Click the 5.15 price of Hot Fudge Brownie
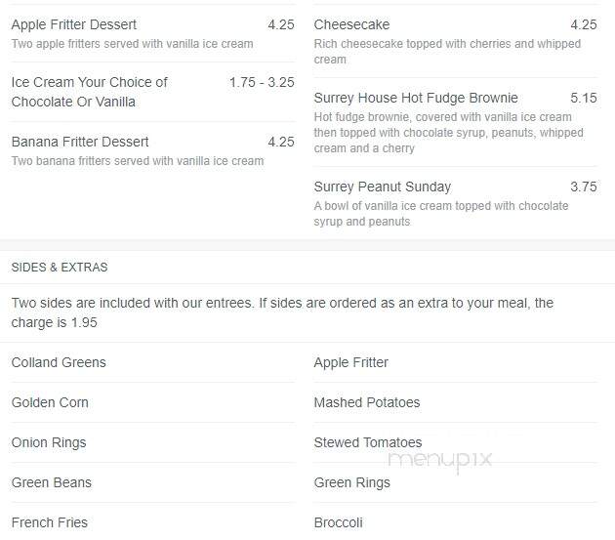Screen dimensions: 615x540 pos(584,98)
